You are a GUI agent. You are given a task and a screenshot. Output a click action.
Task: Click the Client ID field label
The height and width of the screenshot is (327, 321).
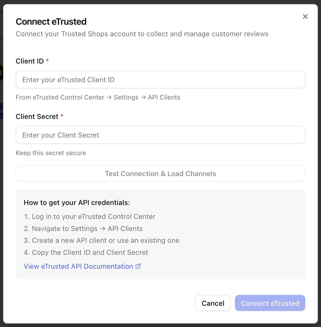30,61
